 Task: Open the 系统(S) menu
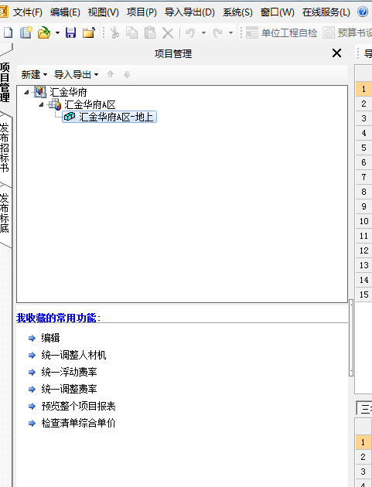pyautogui.click(x=237, y=12)
